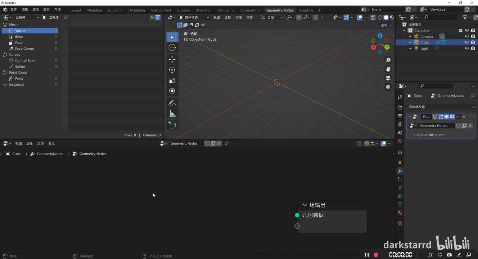Screen dimensions: 478x259
Task: Open the outliner filter dropdown
Action: pyautogui.click(x=466, y=17)
